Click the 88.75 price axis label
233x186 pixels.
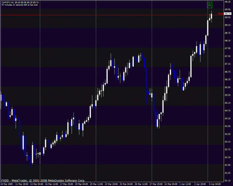(228, 33)
